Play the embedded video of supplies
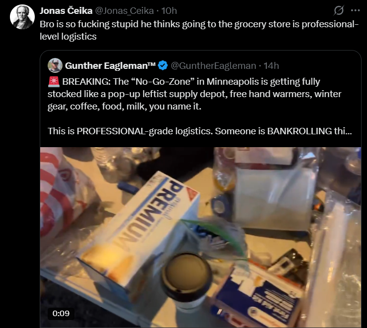This screenshot has height=328, width=367. tap(201, 237)
